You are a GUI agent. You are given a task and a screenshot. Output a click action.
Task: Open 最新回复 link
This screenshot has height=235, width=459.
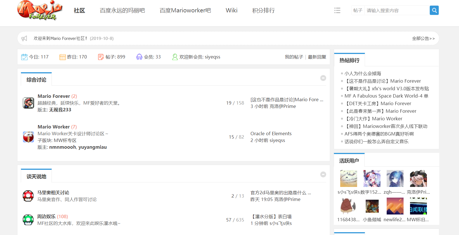(317, 57)
